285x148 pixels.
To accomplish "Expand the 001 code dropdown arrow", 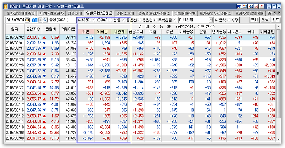I will point(40,20).
